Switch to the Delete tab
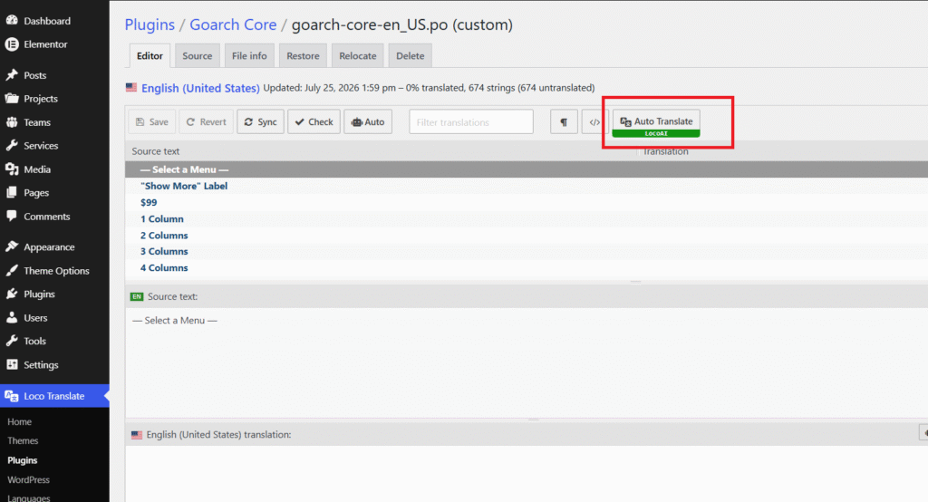The width and height of the screenshot is (928, 502). click(x=411, y=55)
